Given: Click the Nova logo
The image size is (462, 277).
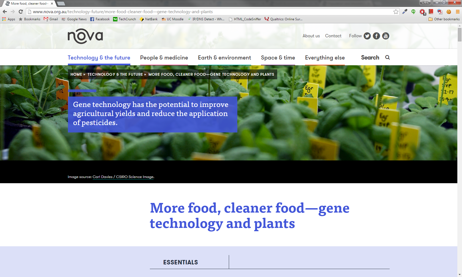Looking at the screenshot, I should pos(85,36).
